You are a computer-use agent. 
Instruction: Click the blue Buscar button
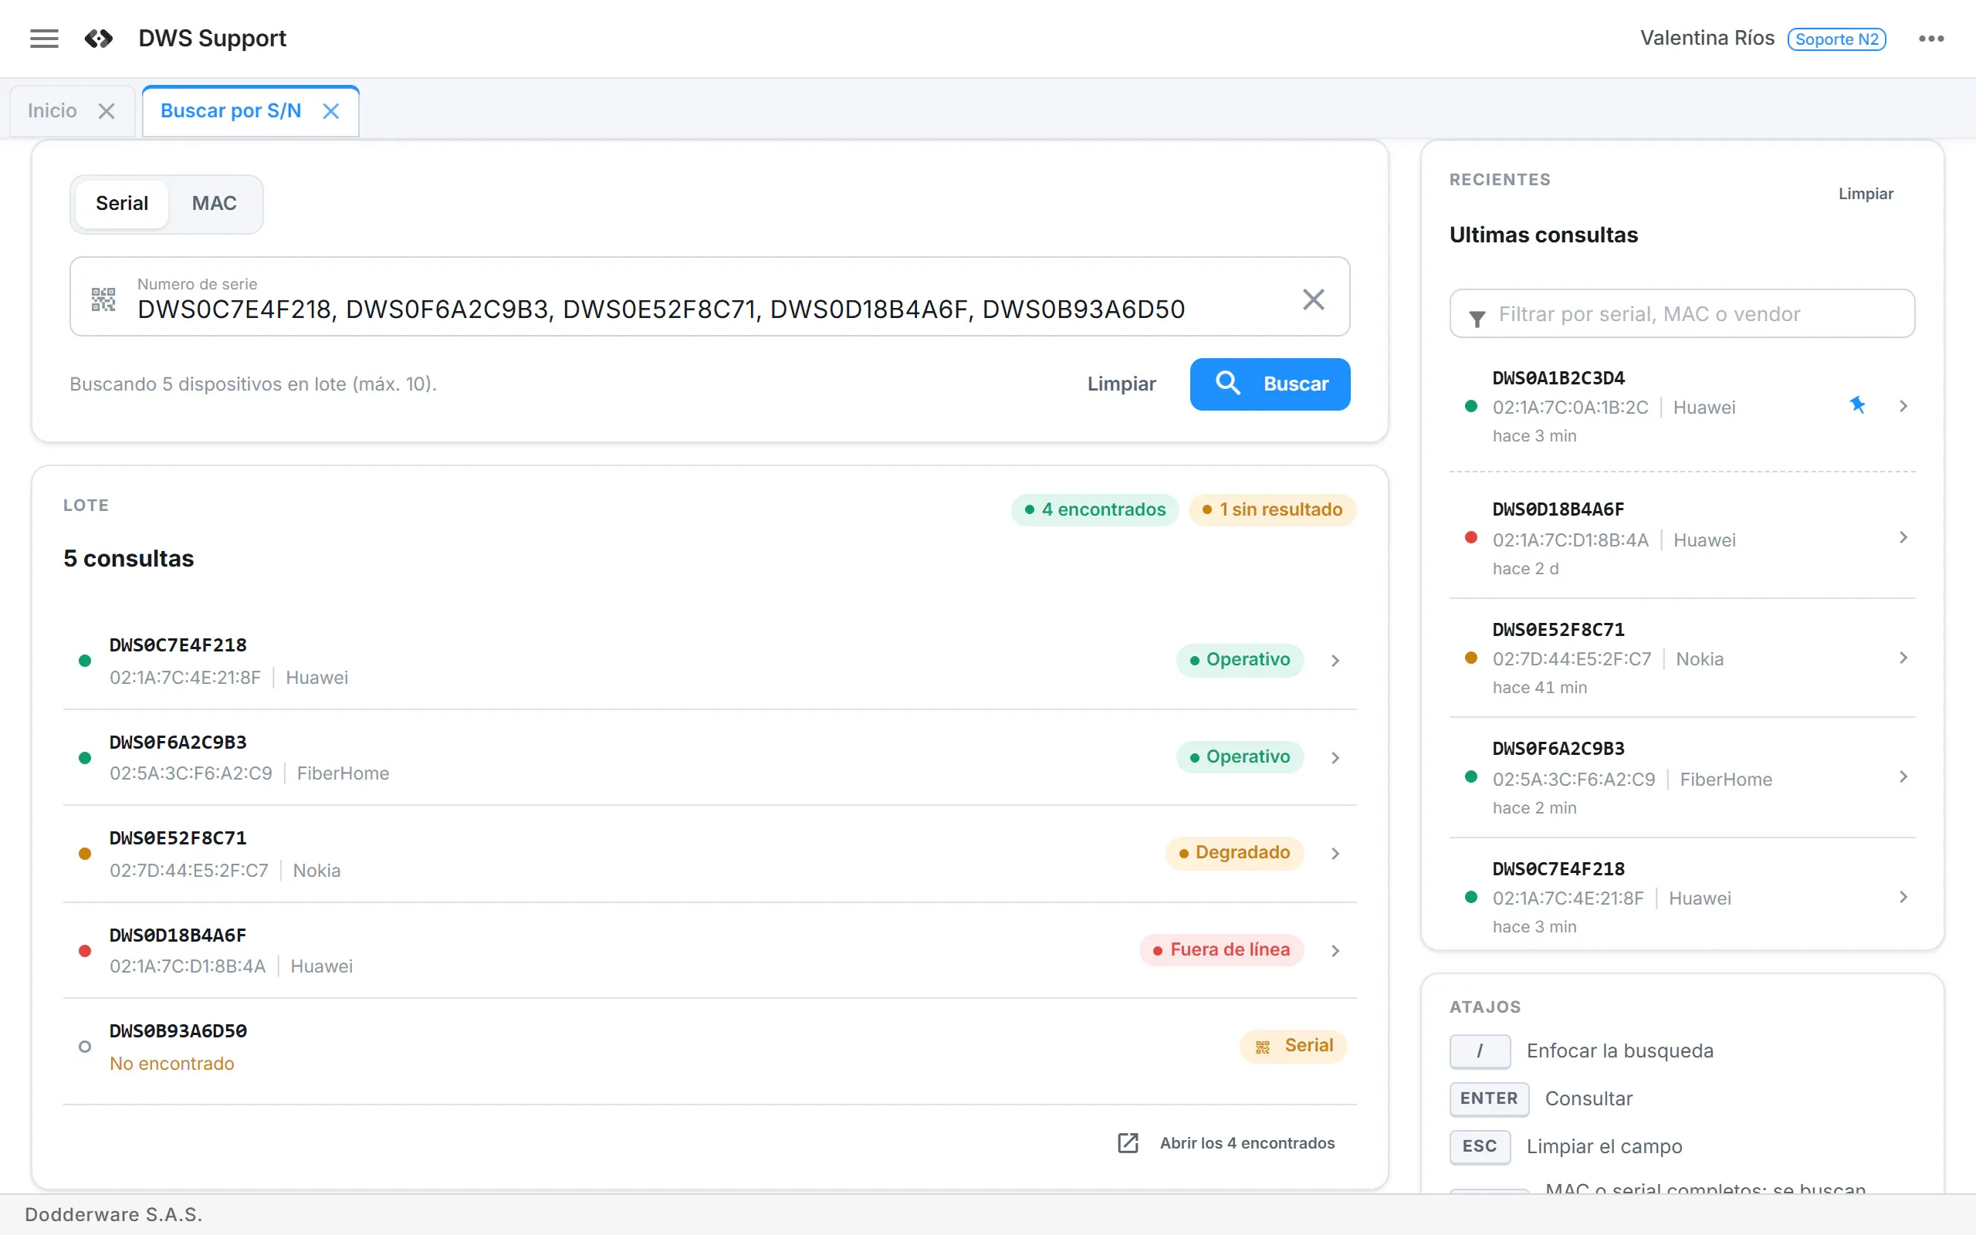click(x=1270, y=384)
